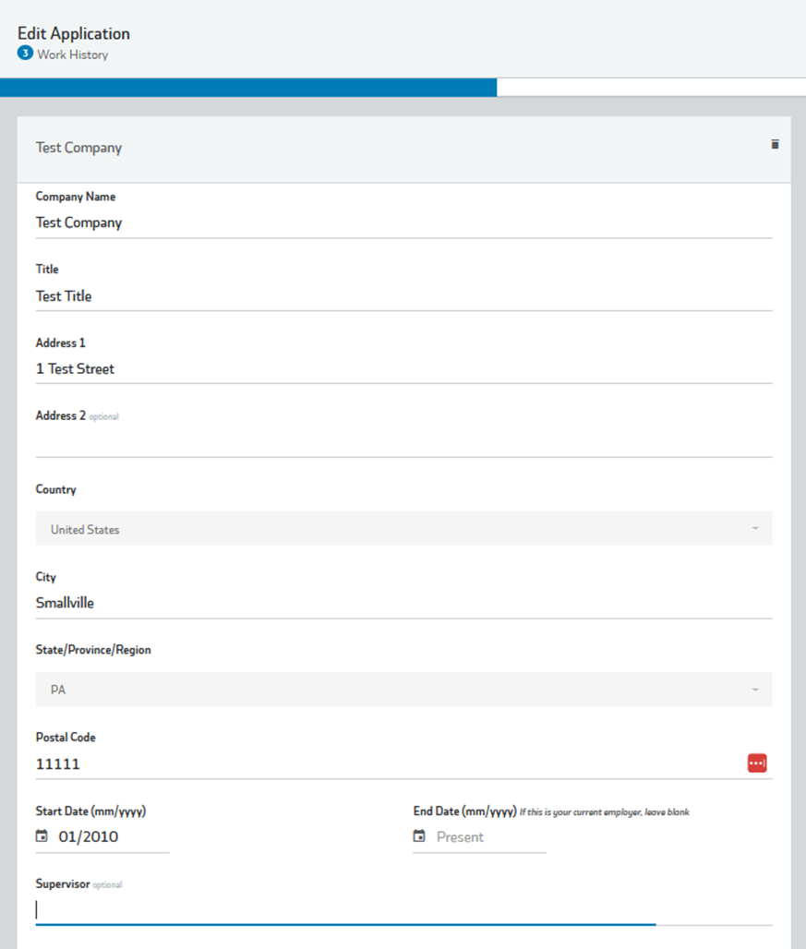Edit the City field showing Smallville
The height and width of the screenshot is (949, 806).
403,603
